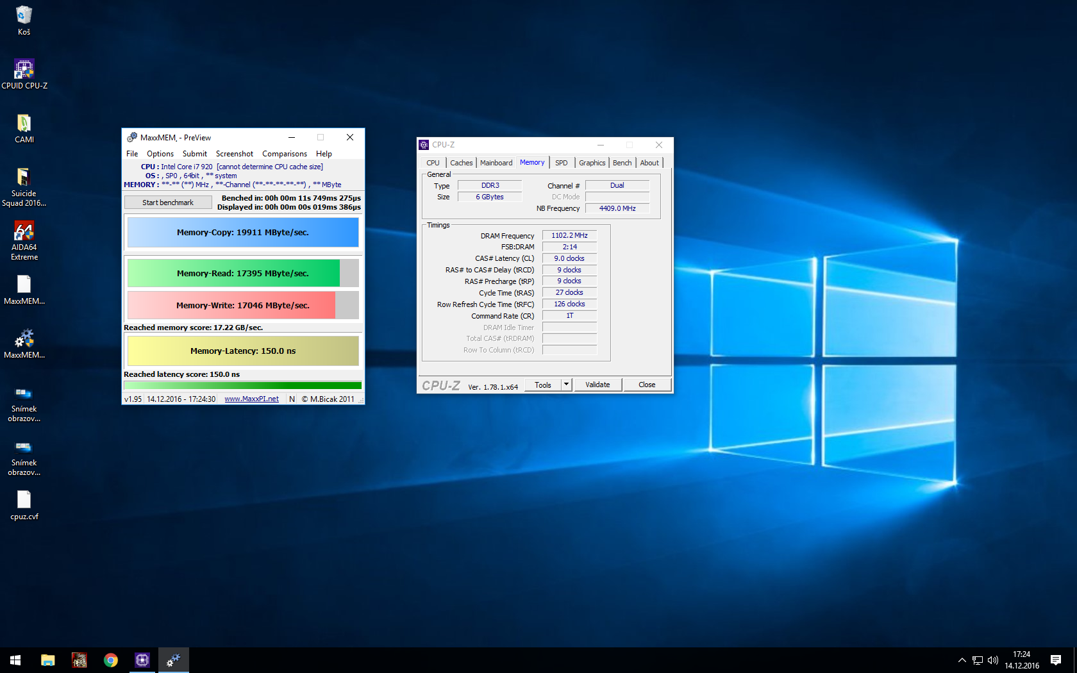Launch Google Chrome from the taskbar
This screenshot has height=673, width=1077.
[x=111, y=660]
